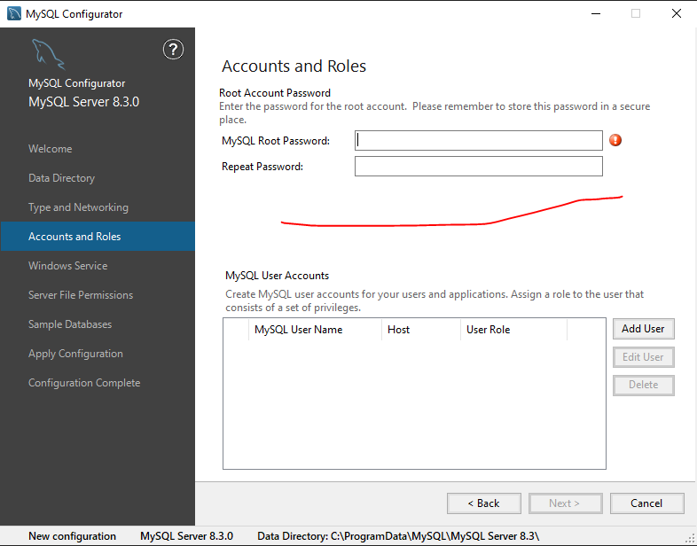
Task: Click the Edit User button
Action: (643, 357)
